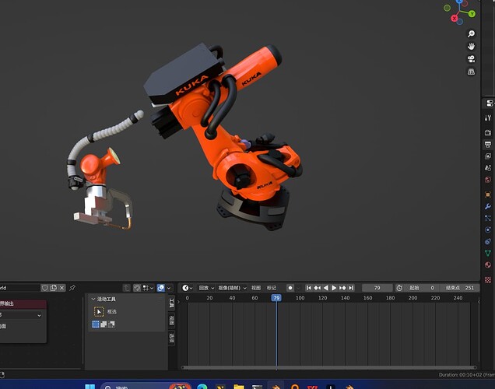The height and width of the screenshot is (389, 495).
Task: Click the timeline horizontal scrollbar
Action: 329,367
